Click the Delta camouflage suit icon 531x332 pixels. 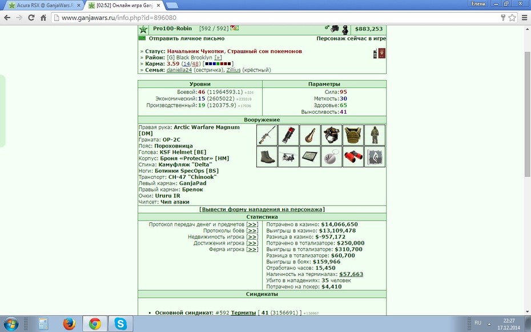[375, 135]
